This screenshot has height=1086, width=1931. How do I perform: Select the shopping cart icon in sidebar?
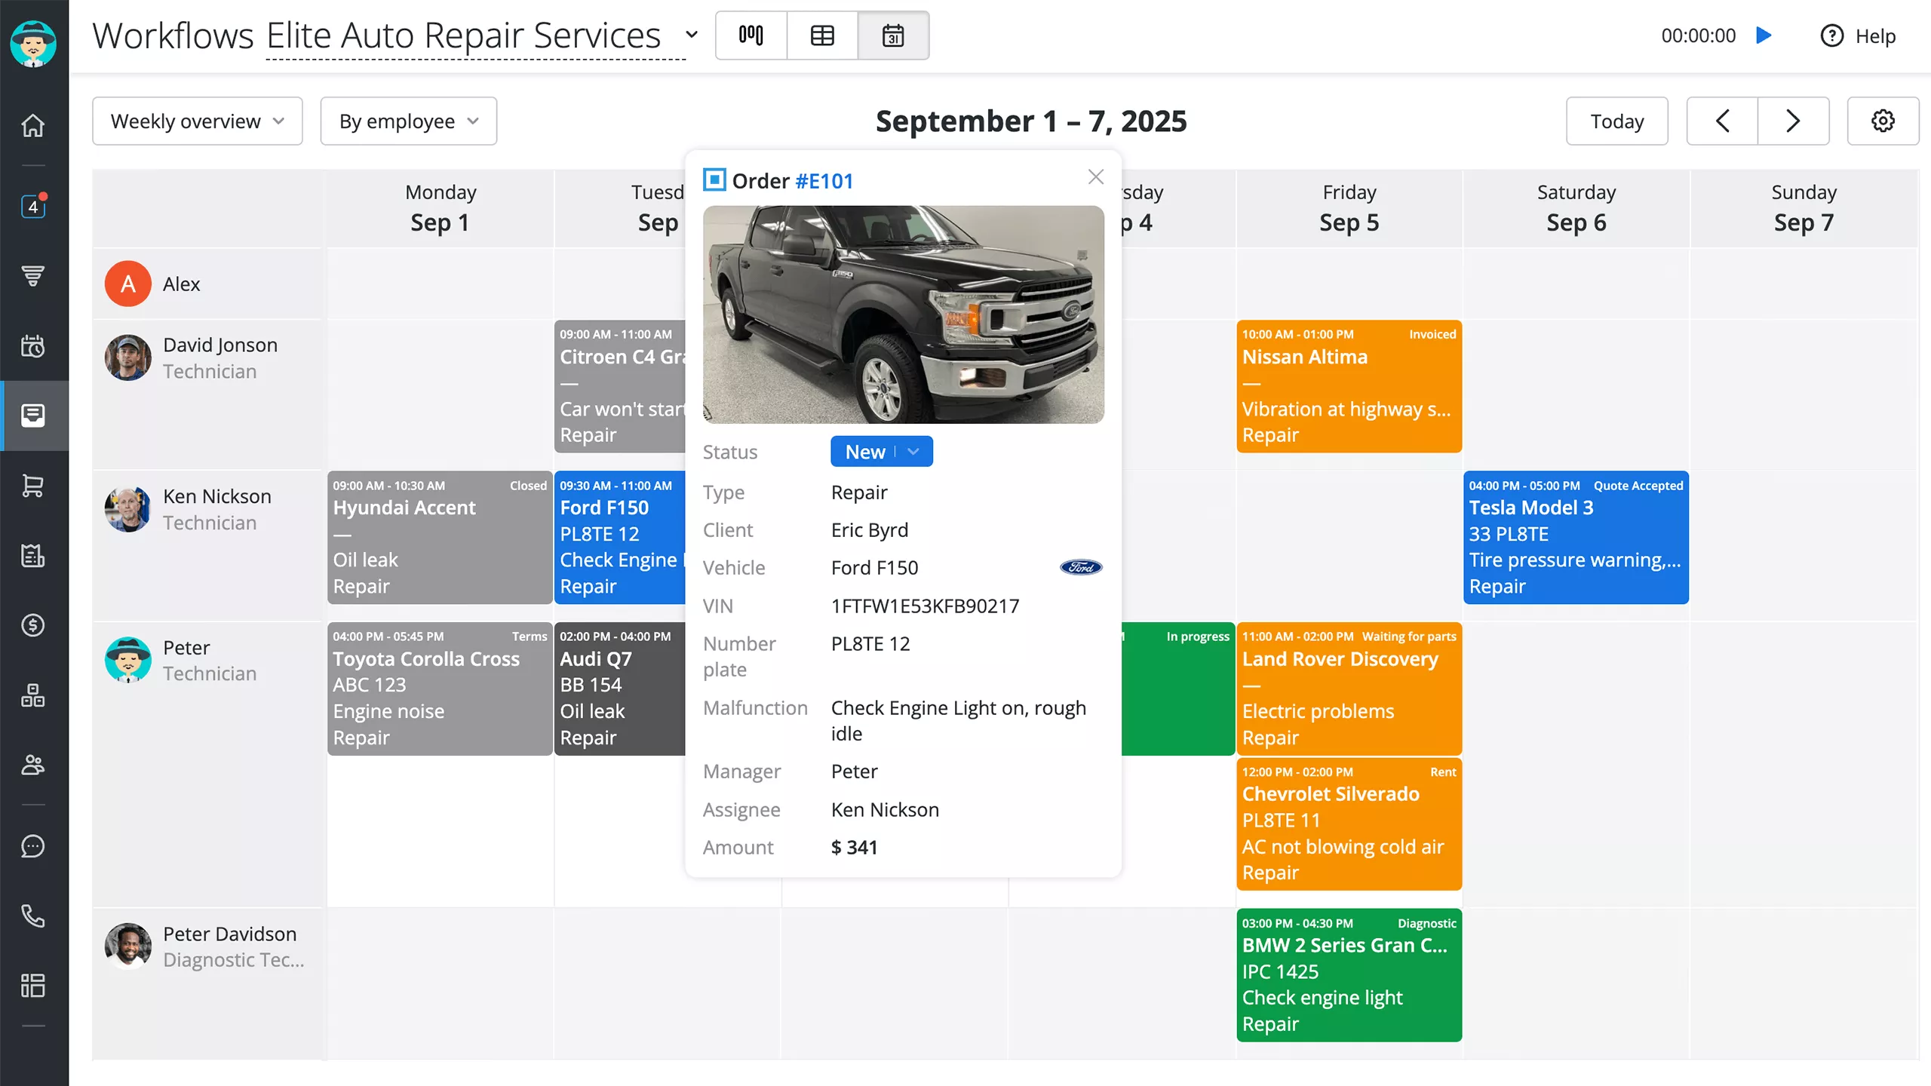pyautogui.click(x=32, y=486)
